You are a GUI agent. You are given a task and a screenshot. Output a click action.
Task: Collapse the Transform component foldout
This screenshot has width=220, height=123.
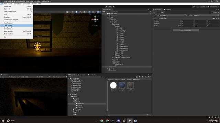coord(153,18)
